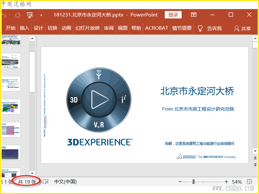Click the spell check notes icon in status bar
The image size is (259, 194).
[x=46, y=182]
